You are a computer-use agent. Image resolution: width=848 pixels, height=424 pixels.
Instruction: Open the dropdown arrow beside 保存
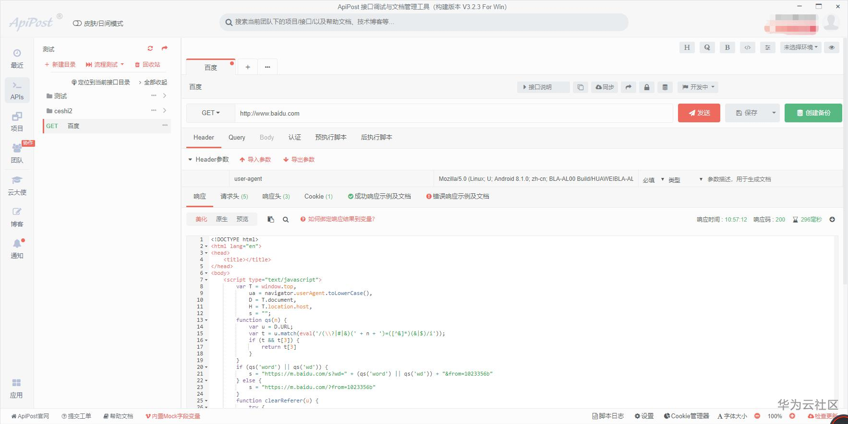coord(774,113)
